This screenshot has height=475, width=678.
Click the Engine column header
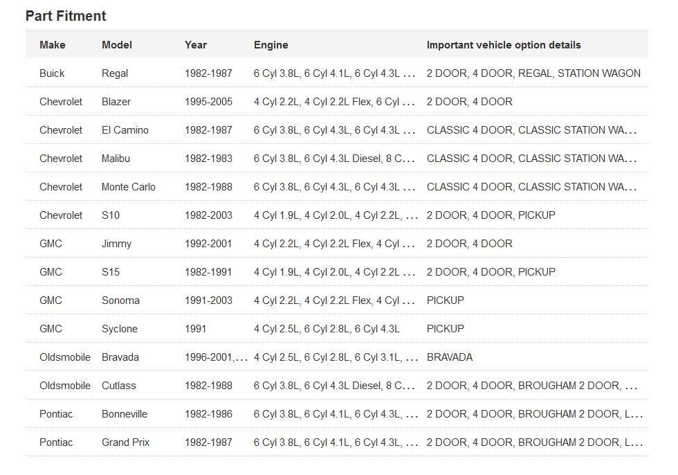pyautogui.click(x=271, y=45)
